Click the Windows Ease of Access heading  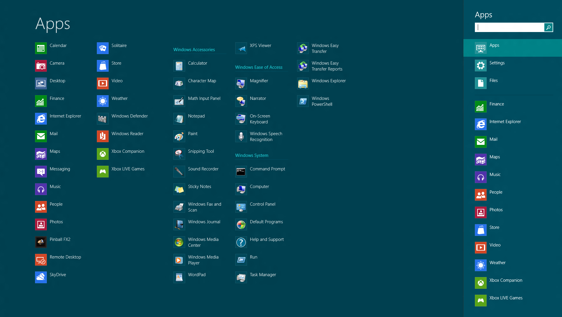(259, 67)
